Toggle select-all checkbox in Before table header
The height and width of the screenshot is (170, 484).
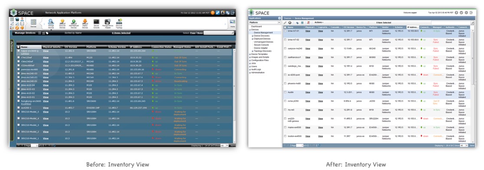[19, 47]
